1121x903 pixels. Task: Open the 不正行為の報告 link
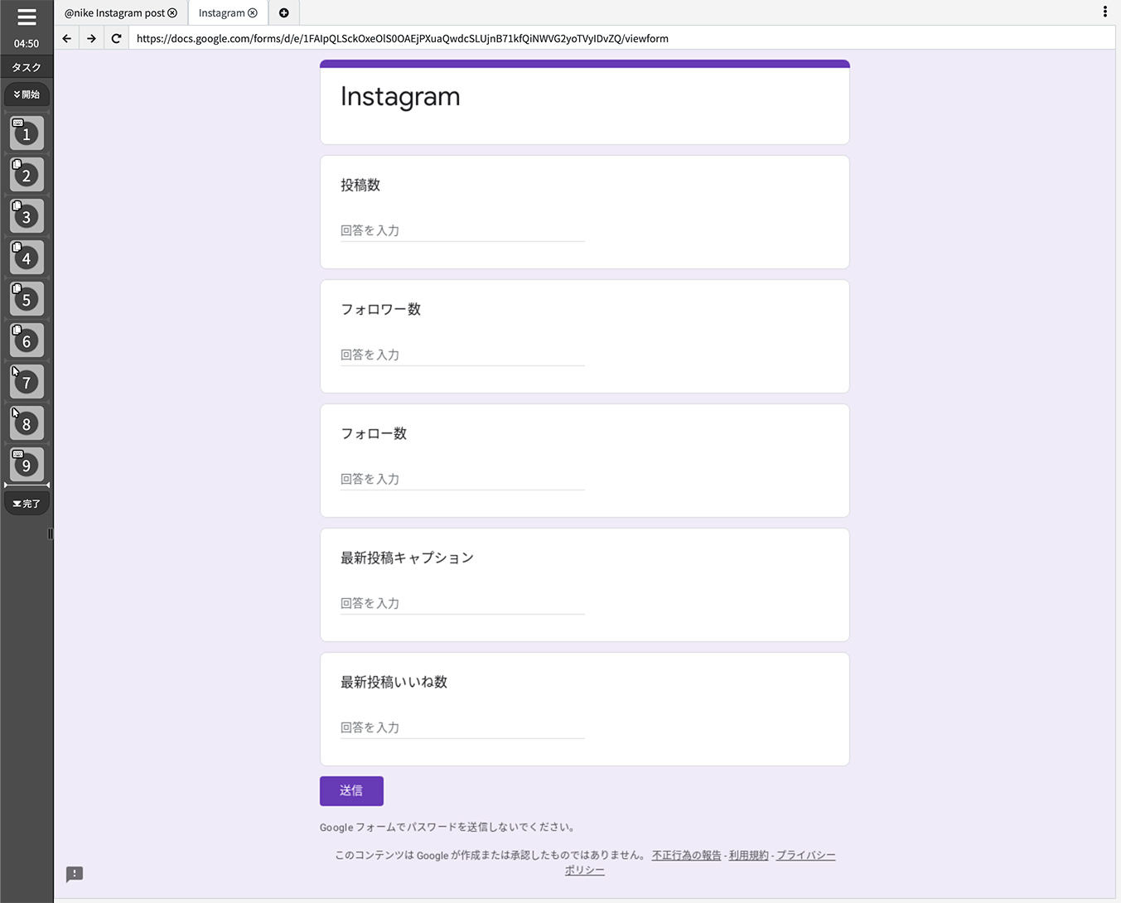(x=686, y=855)
